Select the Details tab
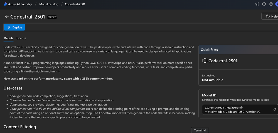 9,38
